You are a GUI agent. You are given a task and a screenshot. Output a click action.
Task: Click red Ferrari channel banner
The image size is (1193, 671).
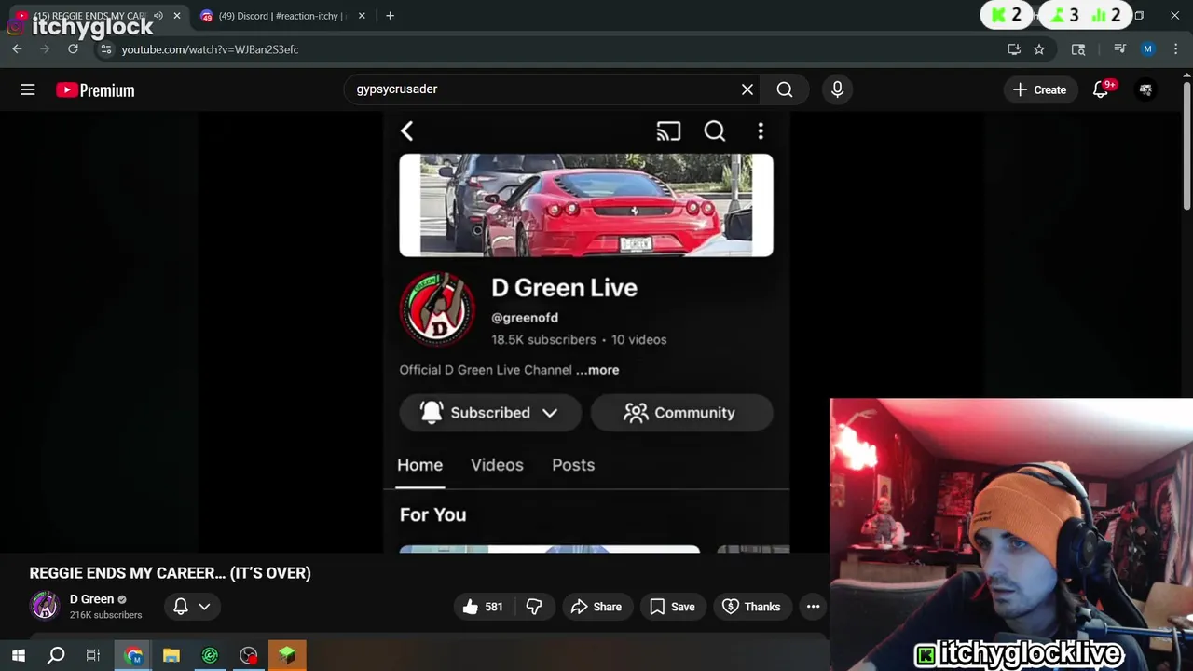[x=586, y=205]
